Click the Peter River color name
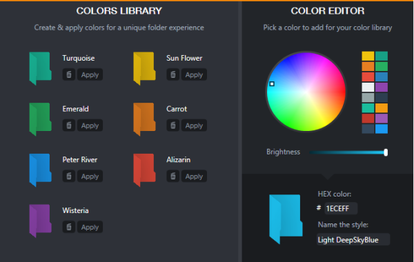 (80, 160)
